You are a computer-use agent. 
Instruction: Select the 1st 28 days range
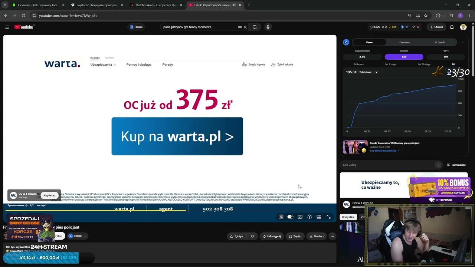tap(424, 65)
